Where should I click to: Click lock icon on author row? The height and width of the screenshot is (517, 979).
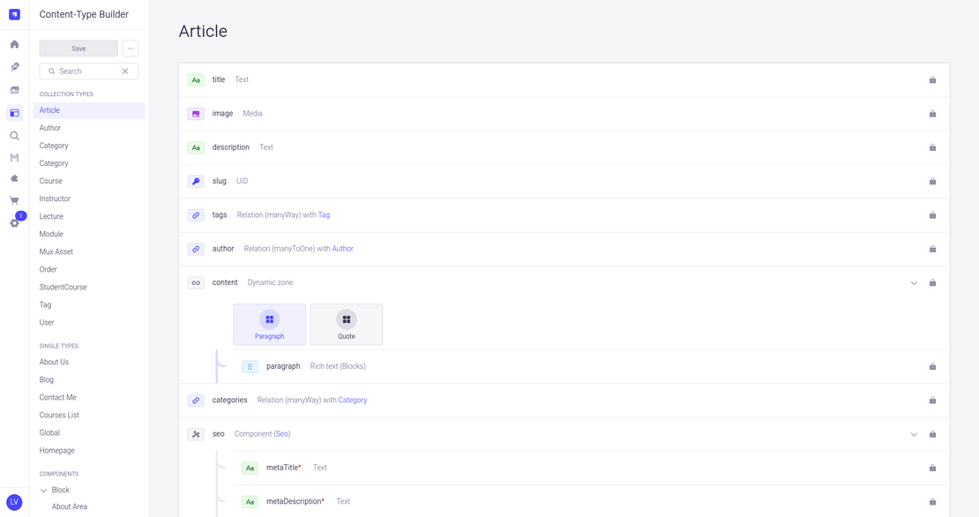point(933,249)
